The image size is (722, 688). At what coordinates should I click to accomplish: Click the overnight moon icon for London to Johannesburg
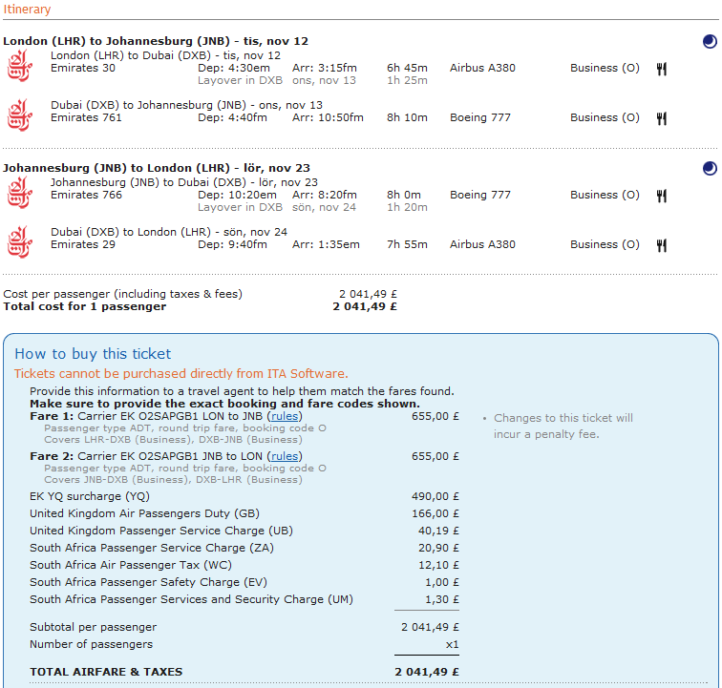tap(710, 41)
